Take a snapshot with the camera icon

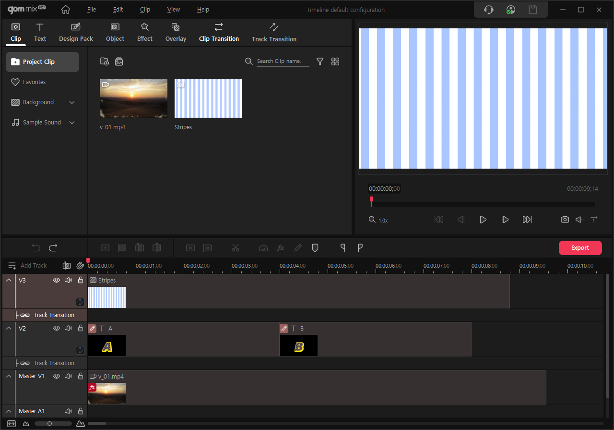(x=565, y=220)
